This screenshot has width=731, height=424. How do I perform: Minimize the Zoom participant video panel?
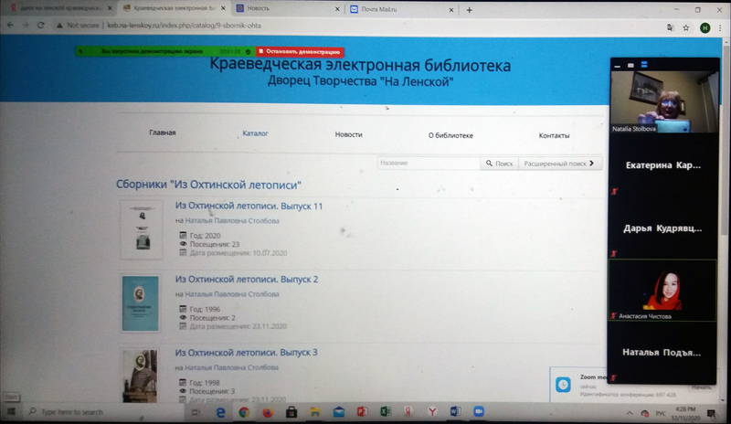pos(618,66)
